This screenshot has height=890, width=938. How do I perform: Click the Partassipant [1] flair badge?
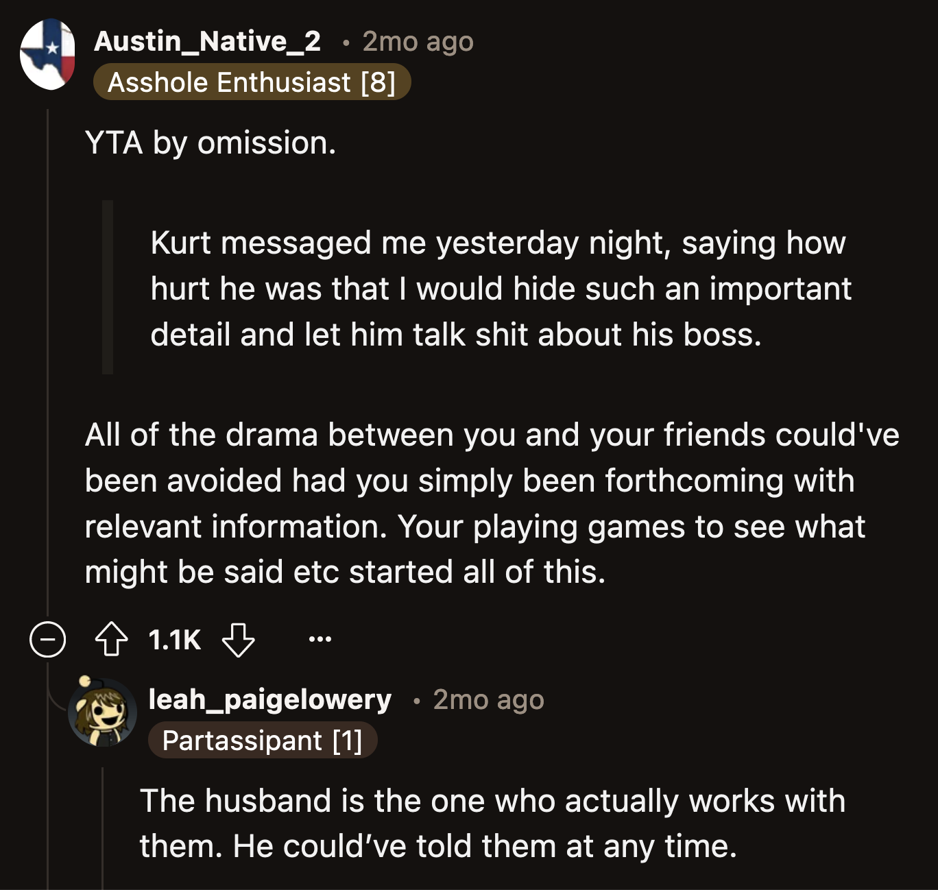263,741
